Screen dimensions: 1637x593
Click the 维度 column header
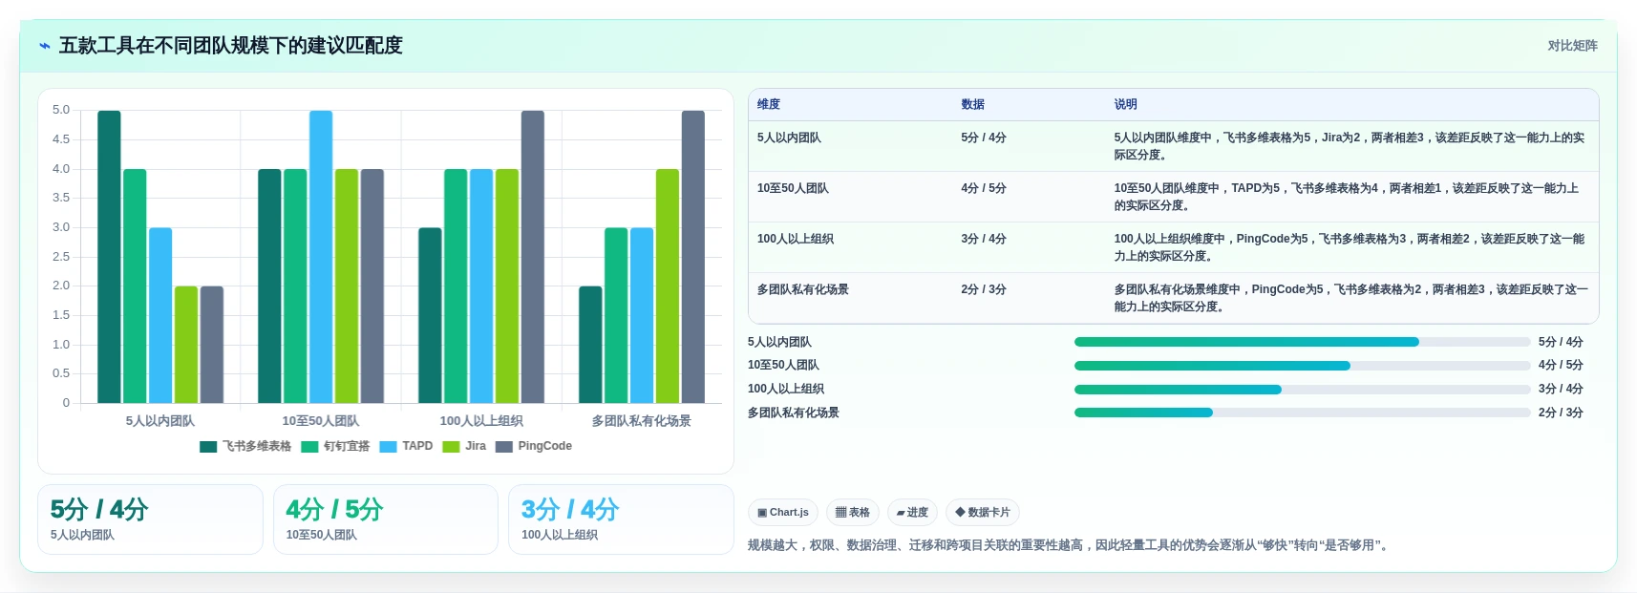pyautogui.click(x=769, y=104)
